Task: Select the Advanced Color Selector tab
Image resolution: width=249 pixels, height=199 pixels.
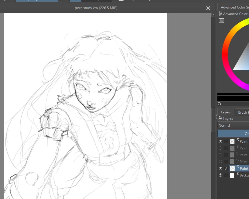Action: pyautogui.click(x=233, y=7)
